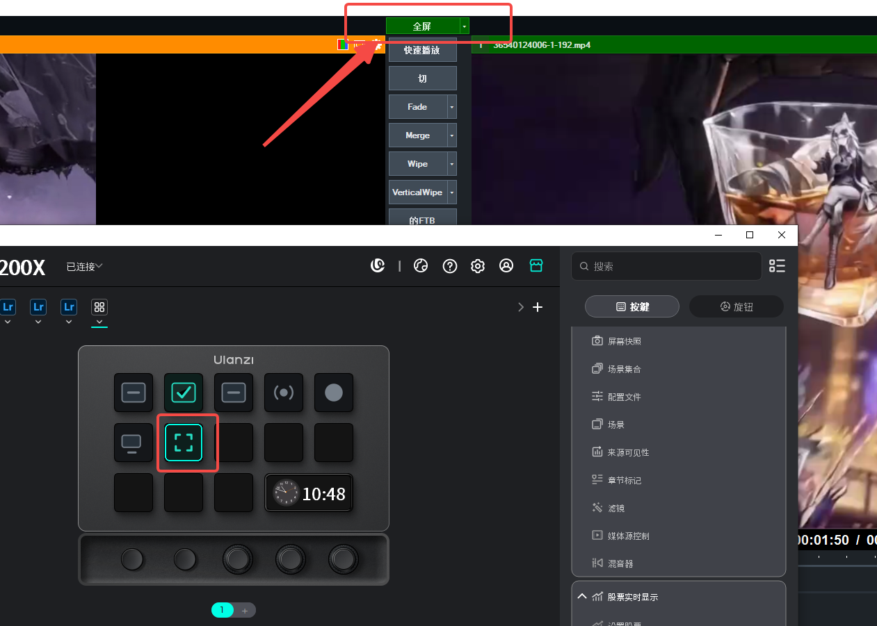
Task: Open the dropdown arrow beside 全屏
Action: pos(465,26)
